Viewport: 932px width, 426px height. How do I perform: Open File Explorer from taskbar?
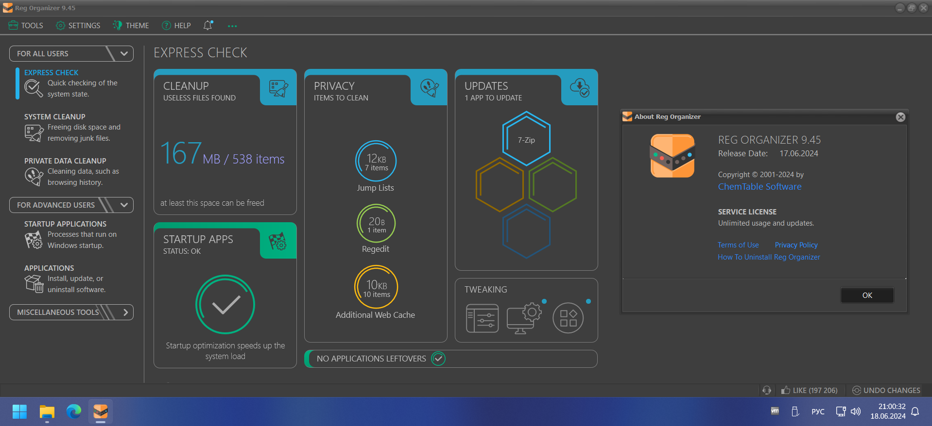click(47, 412)
